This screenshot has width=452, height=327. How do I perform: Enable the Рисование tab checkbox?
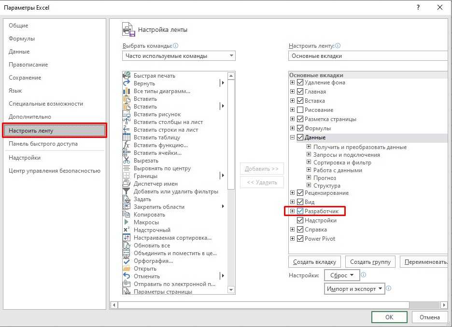pyautogui.click(x=300, y=110)
